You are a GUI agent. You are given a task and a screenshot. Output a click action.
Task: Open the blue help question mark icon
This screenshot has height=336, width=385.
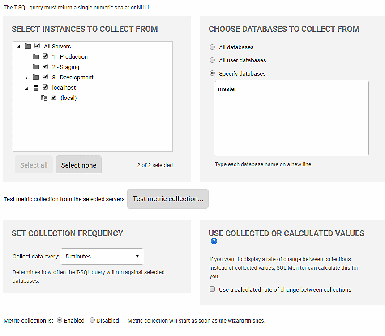pos(214,241)
